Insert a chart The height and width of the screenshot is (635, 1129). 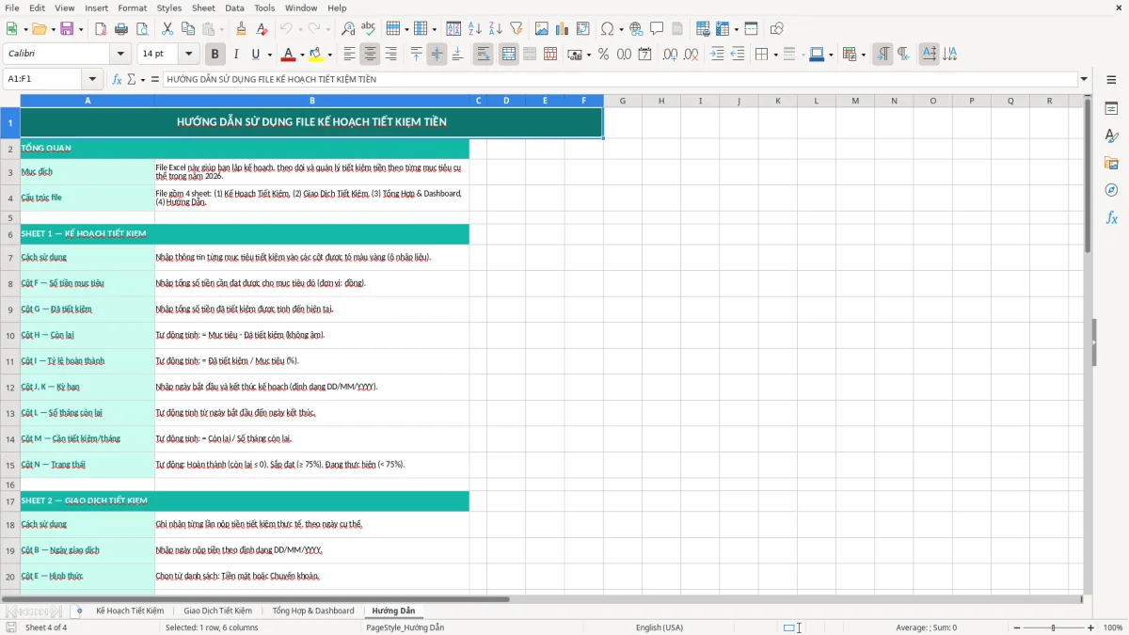click(563, 29)
